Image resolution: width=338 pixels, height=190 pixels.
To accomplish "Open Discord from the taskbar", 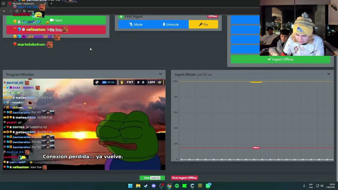I will click(x=154, y=186).
